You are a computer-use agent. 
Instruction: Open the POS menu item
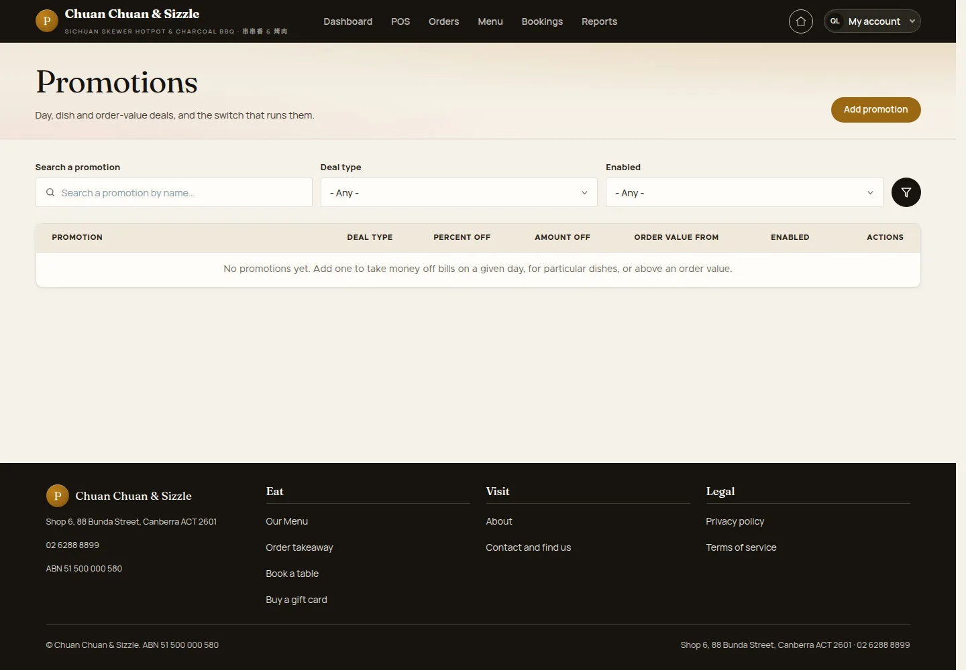click(x=400, y=21)
